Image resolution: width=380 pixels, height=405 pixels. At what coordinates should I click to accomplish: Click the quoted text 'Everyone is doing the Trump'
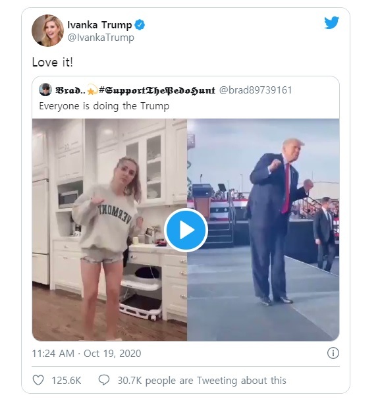coord(104,106)
